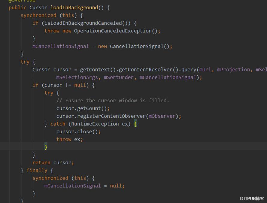Click the cursor.getCount() statement
The width and height of the screenshot is (267, 203).
point(83,108)
